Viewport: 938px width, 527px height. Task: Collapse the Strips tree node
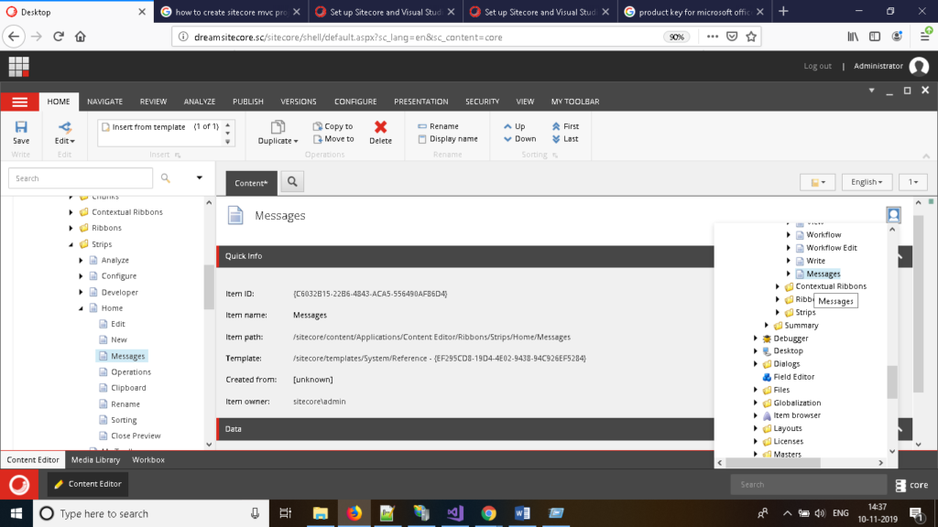71,244
